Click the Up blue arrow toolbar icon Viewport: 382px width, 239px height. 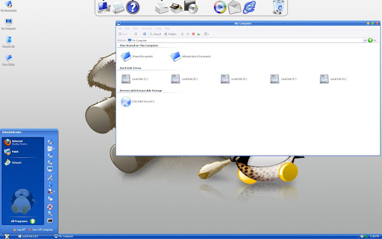pos(144,34)
